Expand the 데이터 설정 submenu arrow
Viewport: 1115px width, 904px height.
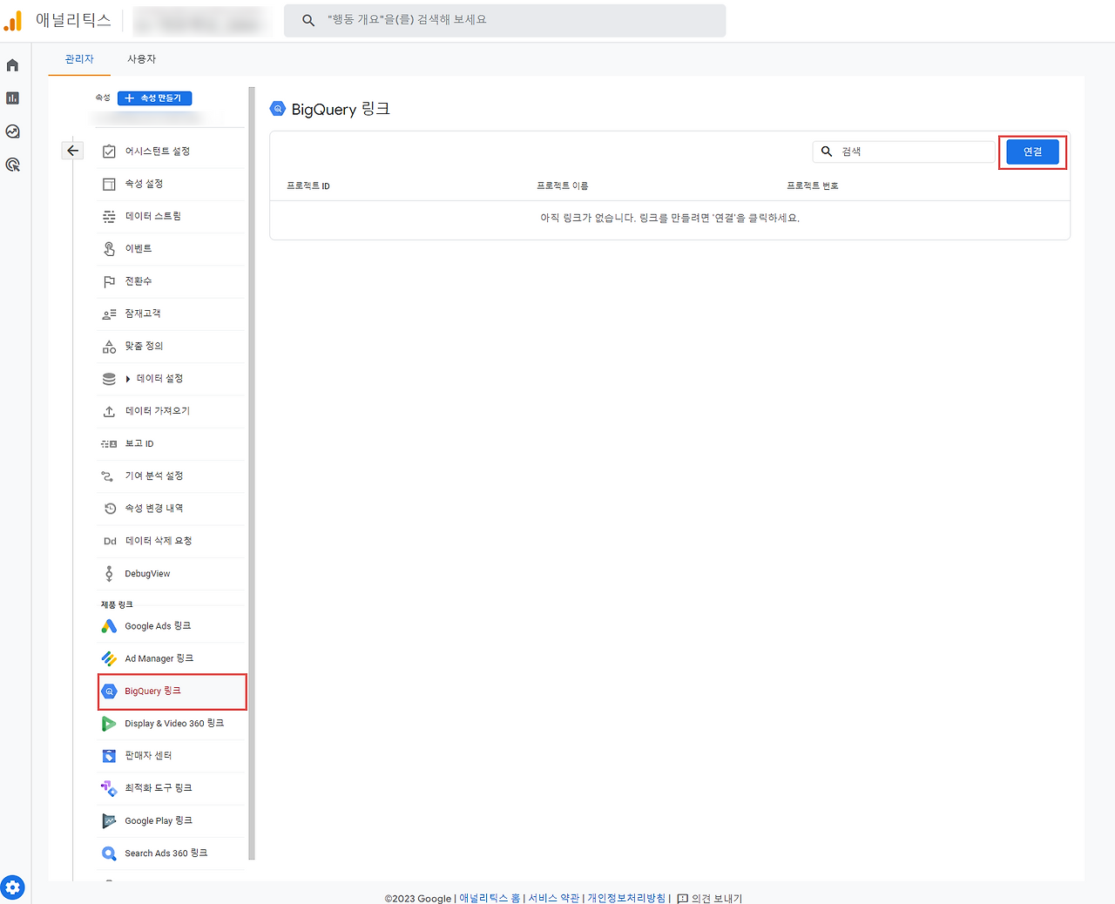click(128, 379)
